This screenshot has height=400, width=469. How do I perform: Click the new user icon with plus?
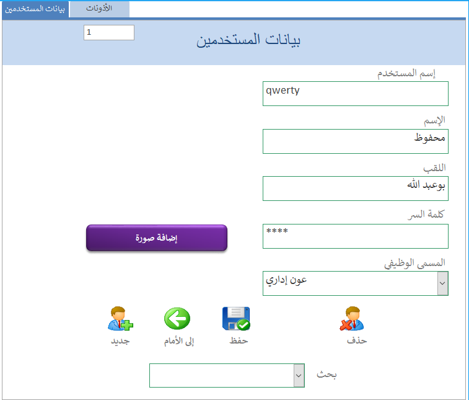(x=120, y=319)
